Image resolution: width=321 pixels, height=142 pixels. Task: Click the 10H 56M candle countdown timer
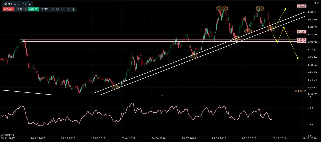click(x=300, y=91)
